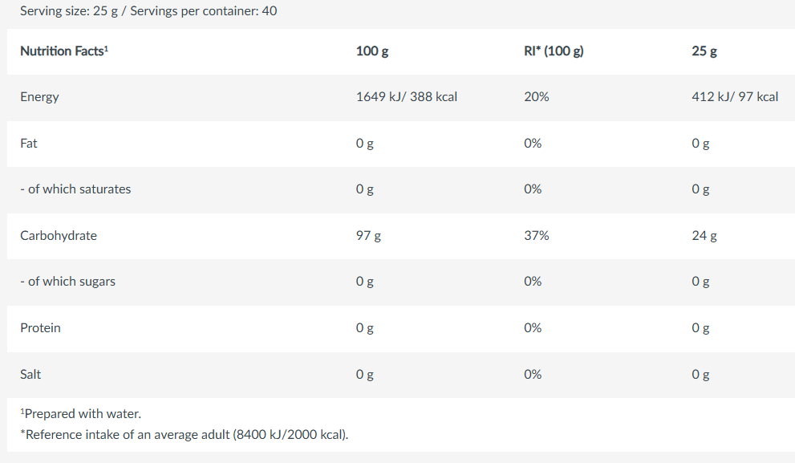Screen dimensions: 795x463
Task: Click the of which sugars label
Action: coord(67,282)
